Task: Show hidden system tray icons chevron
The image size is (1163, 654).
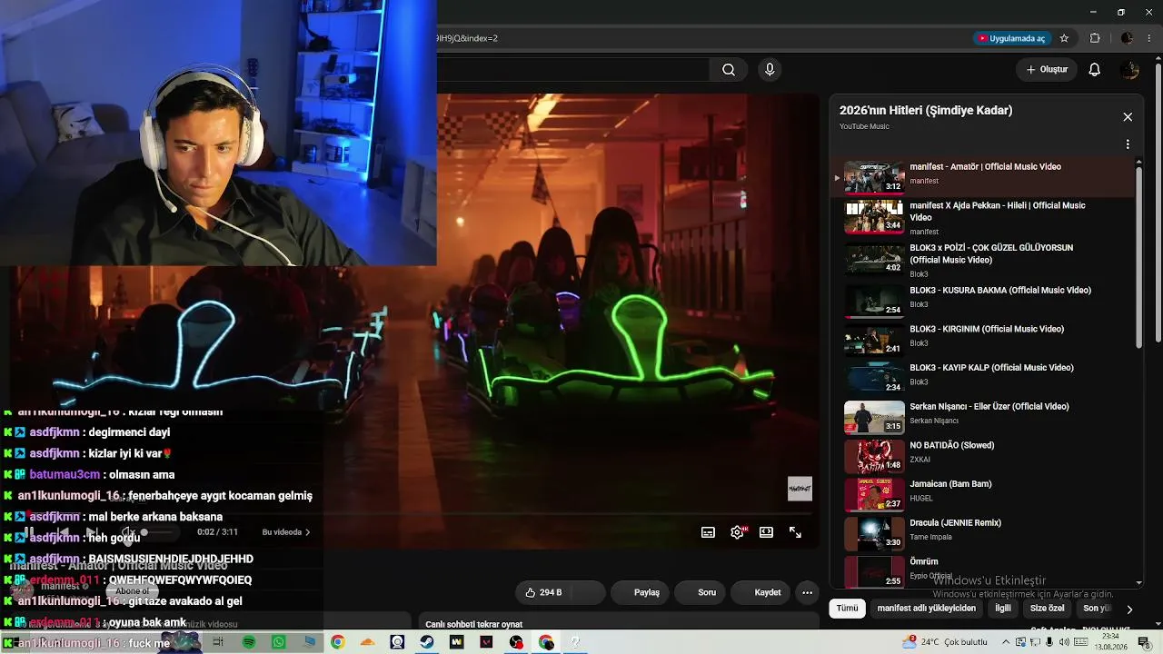Action: (1004, 642)
